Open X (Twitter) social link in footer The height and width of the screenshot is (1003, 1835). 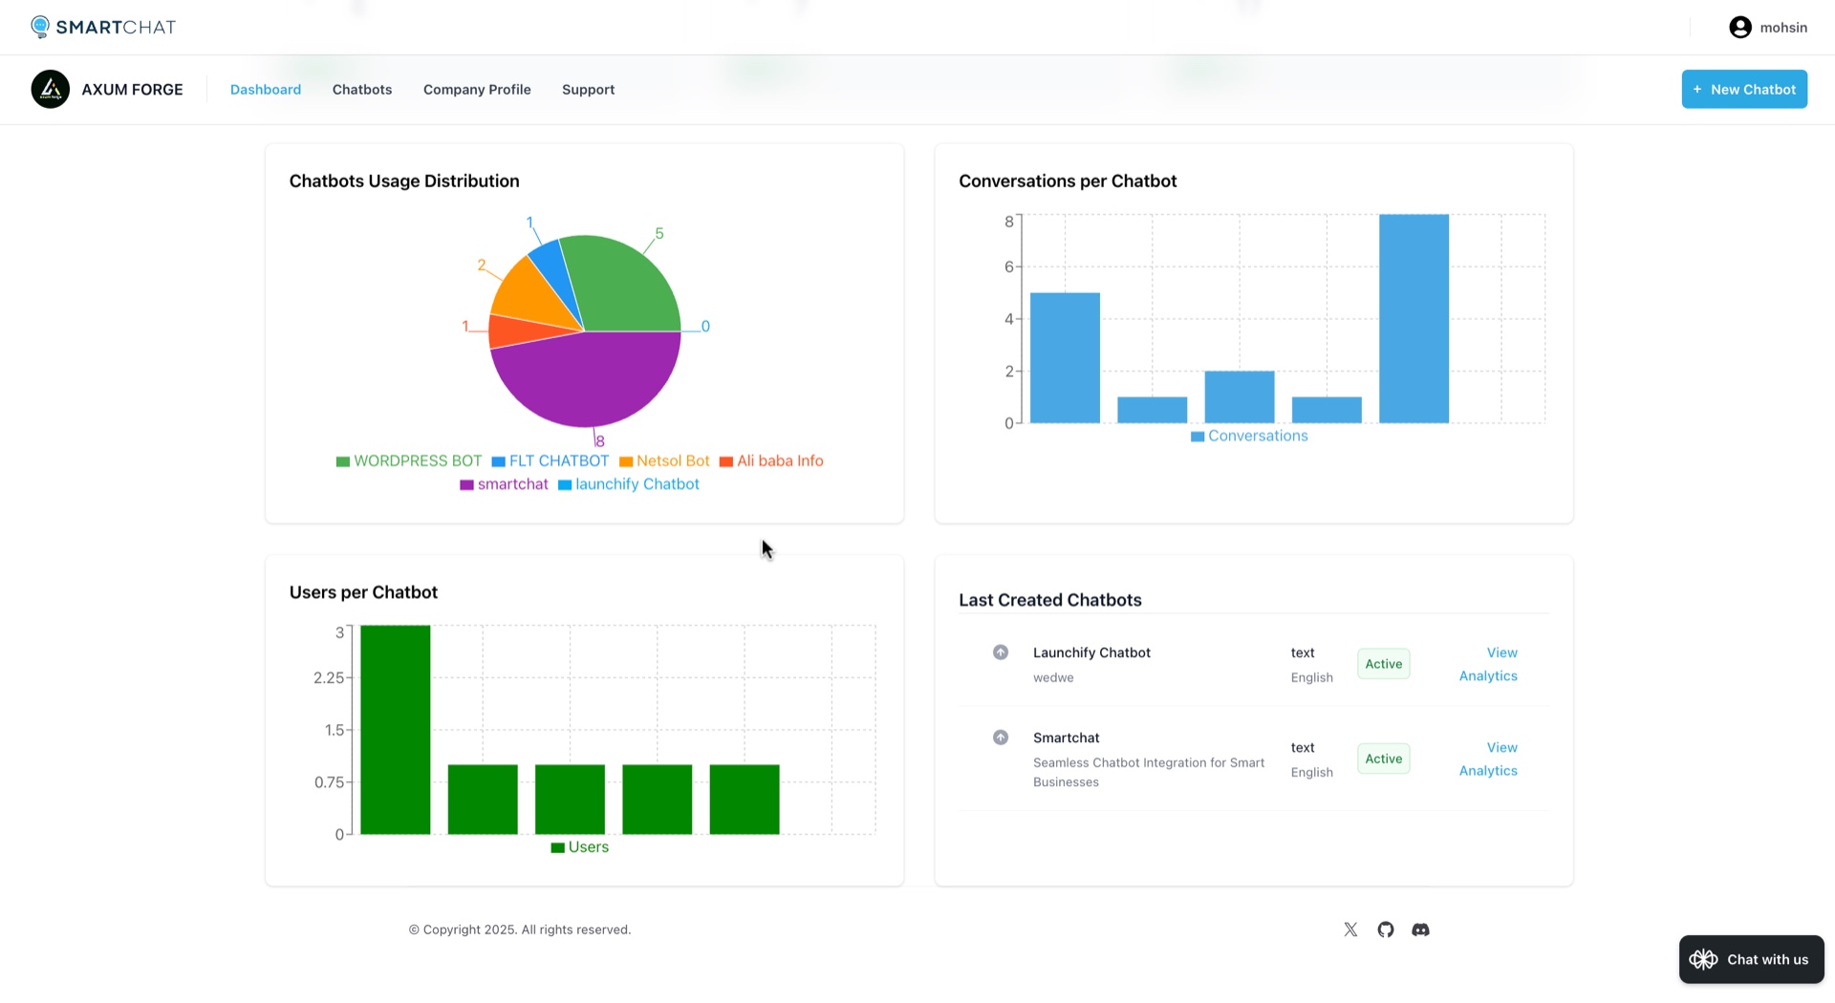point(1350,929)
